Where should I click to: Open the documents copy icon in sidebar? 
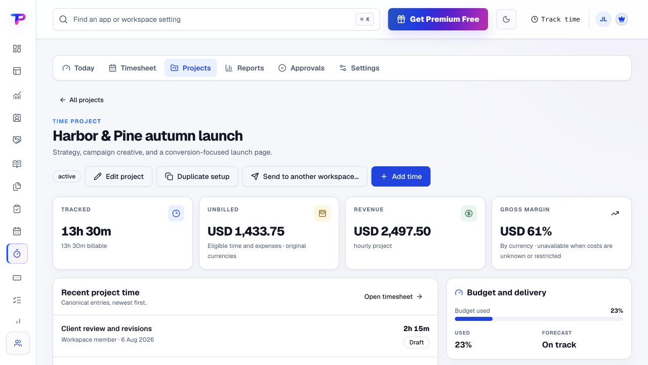click(17, 187)
